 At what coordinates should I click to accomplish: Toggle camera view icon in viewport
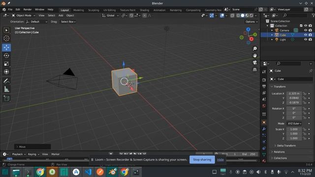pyautogui.click(x=255, y=62)
